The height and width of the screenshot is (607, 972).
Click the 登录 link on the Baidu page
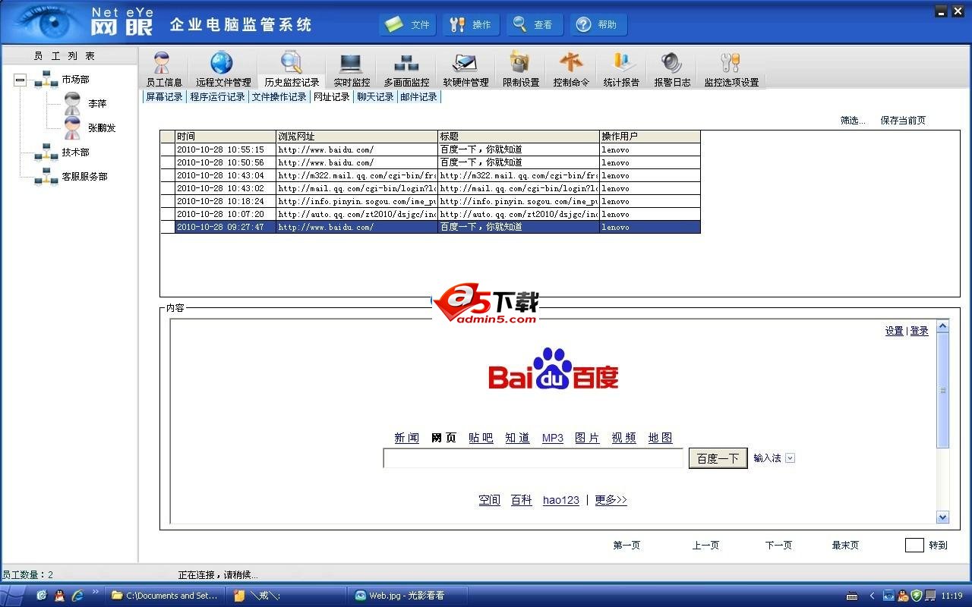click(x=919, y=331)
